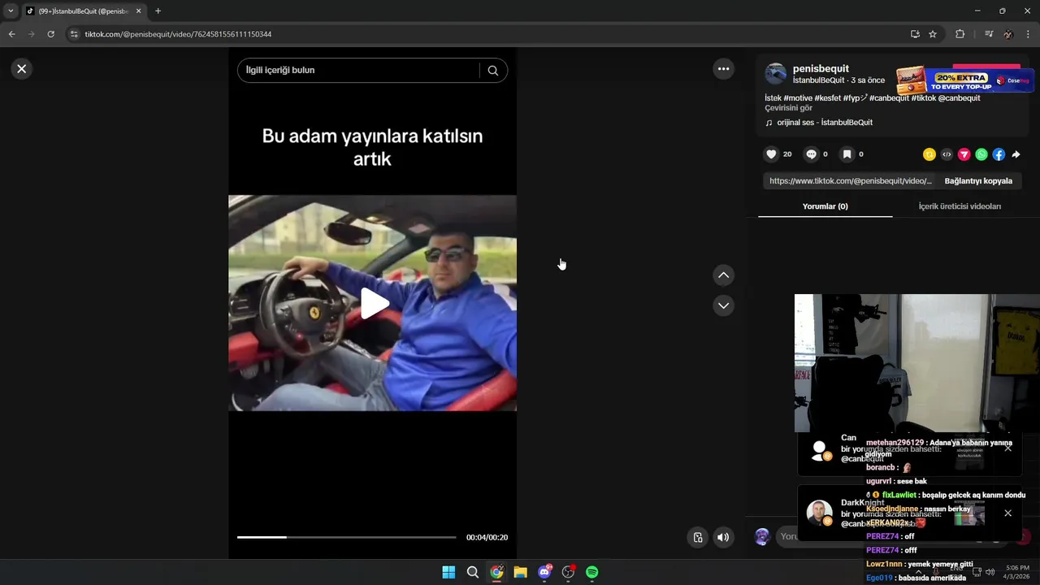Image resolution: width=1040 pixels, height=585 pixels.
Task: Open Discord from taskbar
Action: tap(544, 572)
